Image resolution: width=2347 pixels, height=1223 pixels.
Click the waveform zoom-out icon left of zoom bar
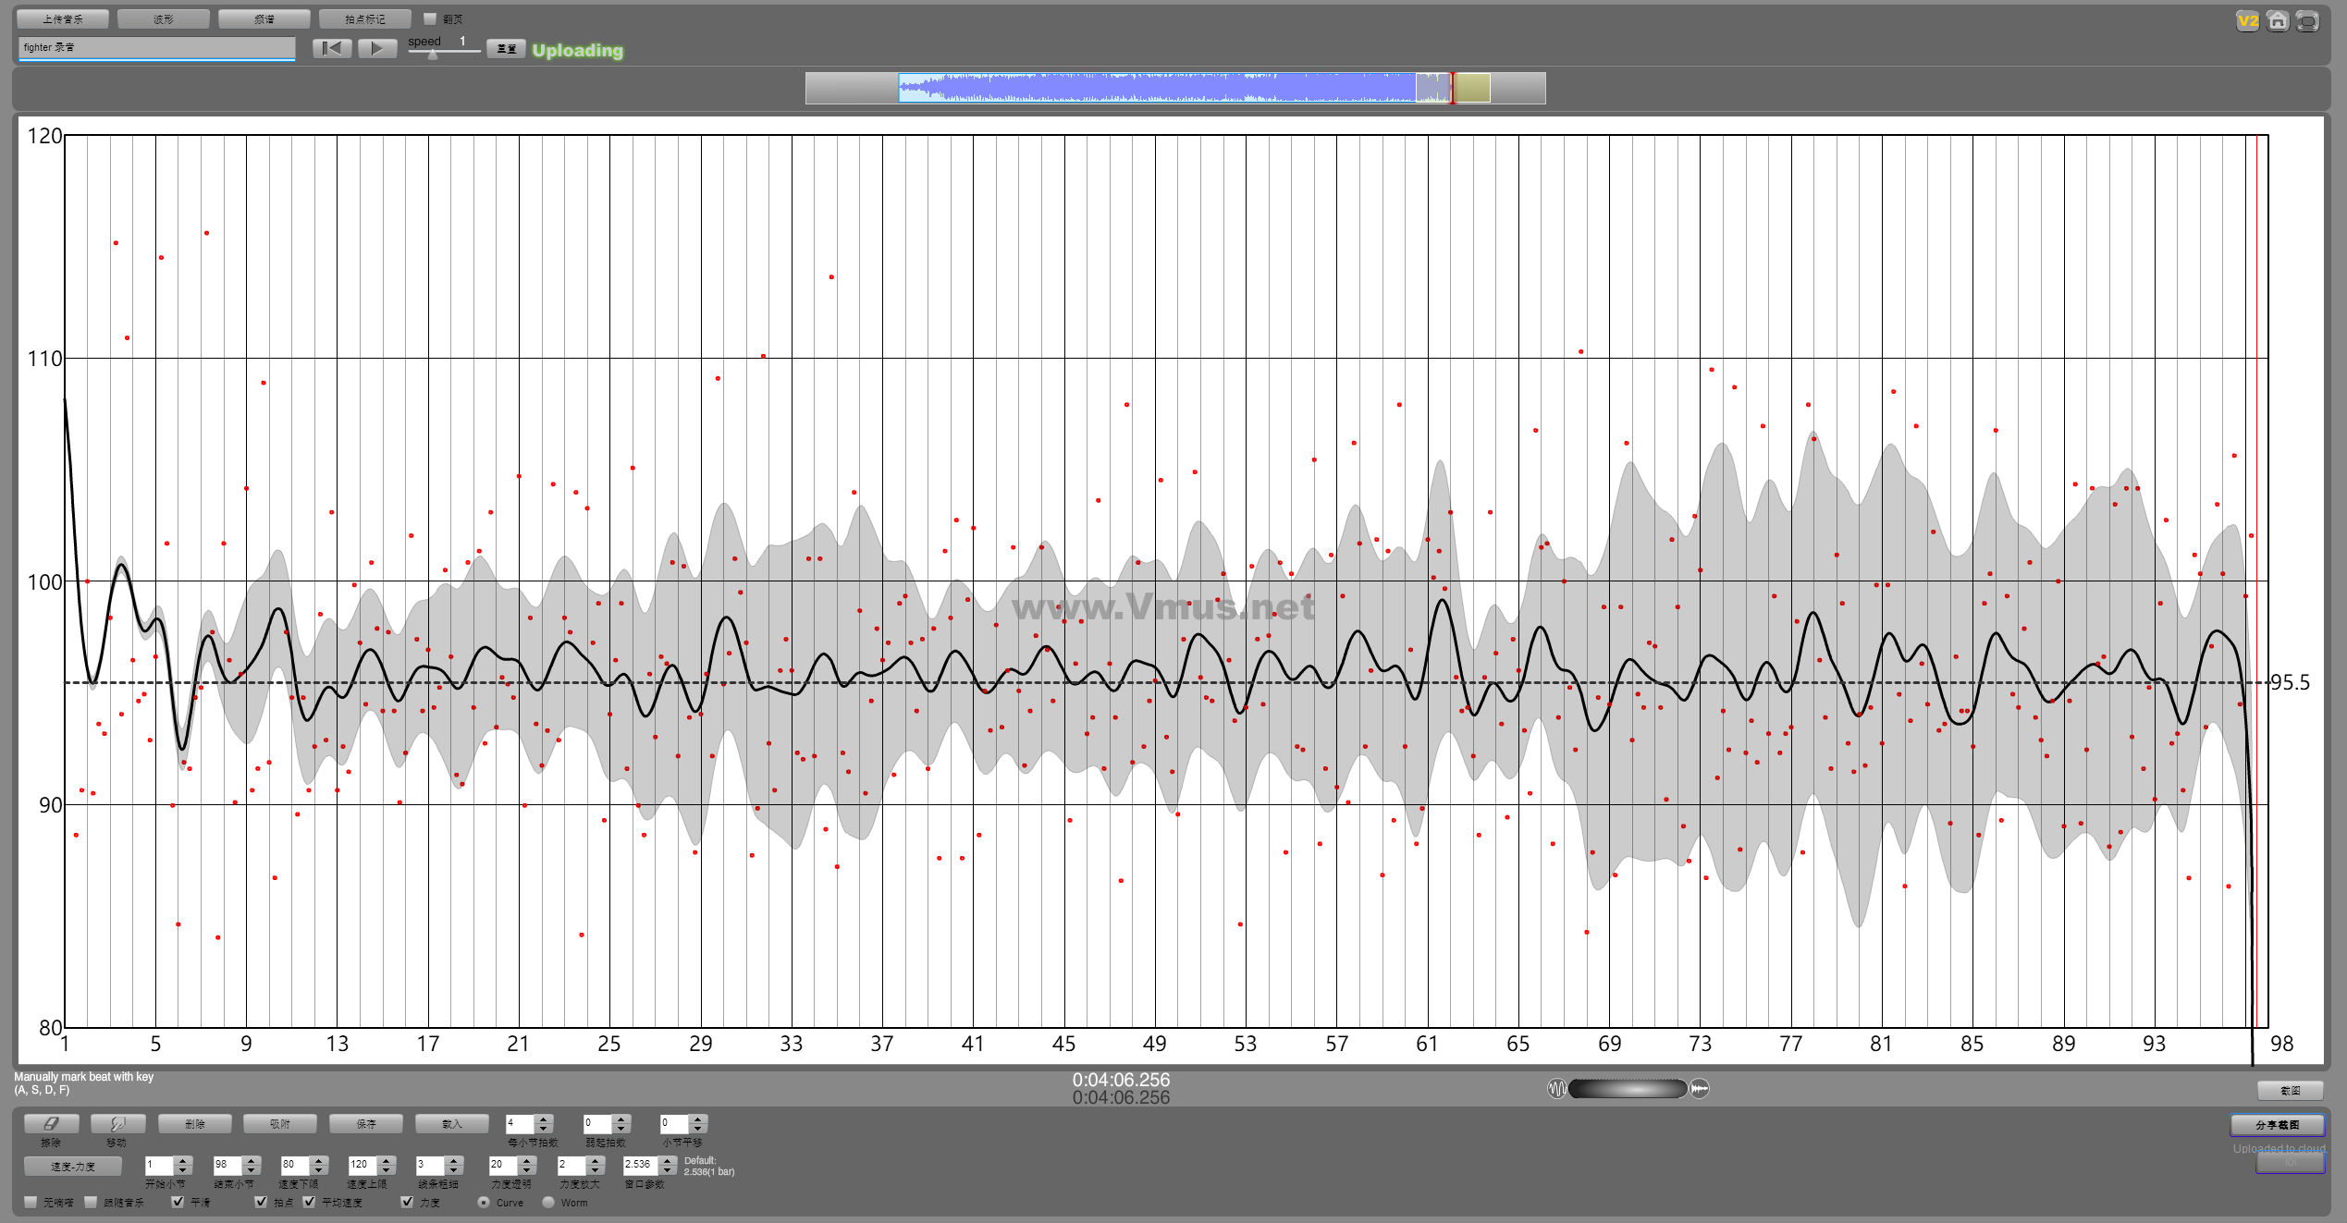click(x=1556, y=1088)
